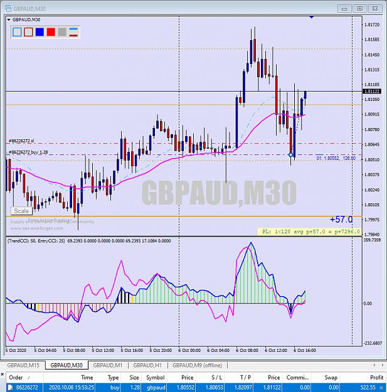Click the 01: 1.80552, 128.00 label

[x=336, y=158]
